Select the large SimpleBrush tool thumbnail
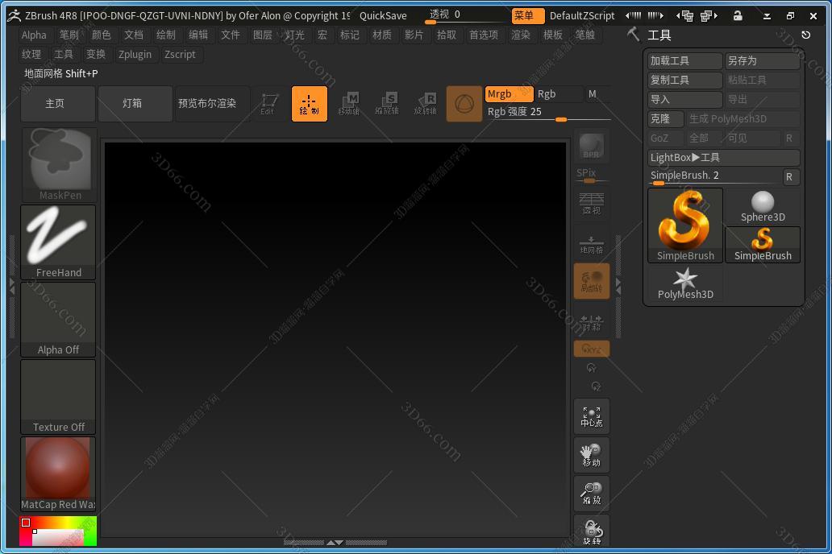832x554 pixels. tap(685, 225)
